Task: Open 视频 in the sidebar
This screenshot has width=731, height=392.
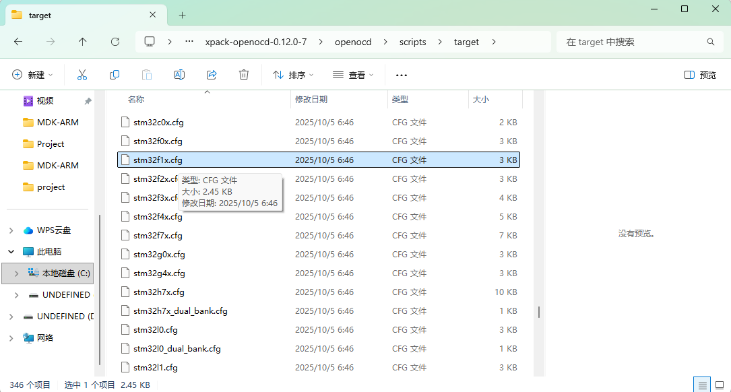Action: 45,100
